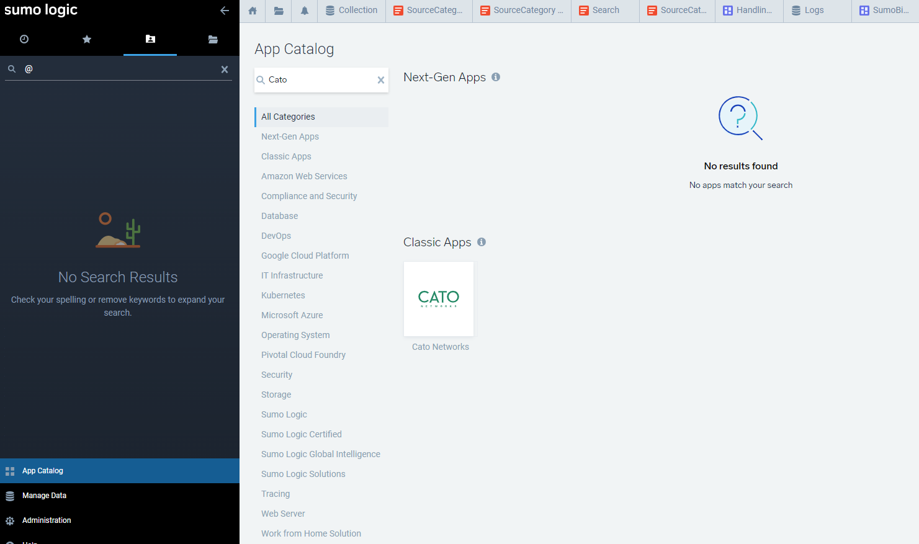
Task: Show Favorites by clicking the star icon
Action: click(x=87, y=39)
